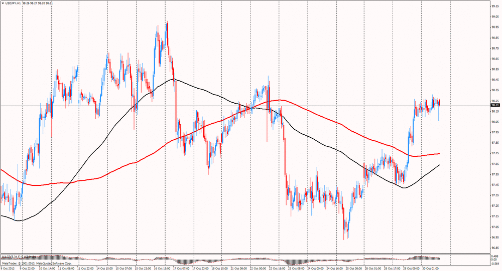502x271 pixels.
Task: Click the 11 Oct 22:00 time label
Action: click(x=85, y=268)
